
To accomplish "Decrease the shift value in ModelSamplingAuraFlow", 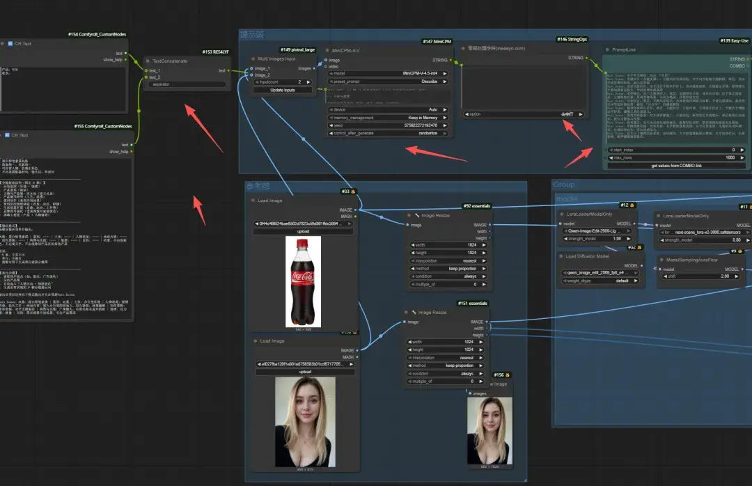I will pyautogui.click(x=665, y=276).
